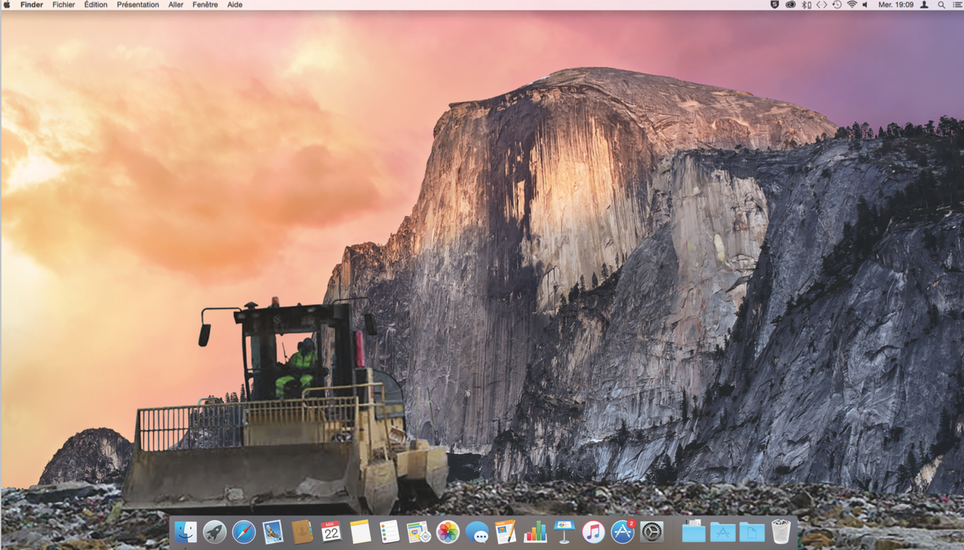Open Spotlight search magnifier
Viewport: 964px width, 550px height.
click(941, 5)
